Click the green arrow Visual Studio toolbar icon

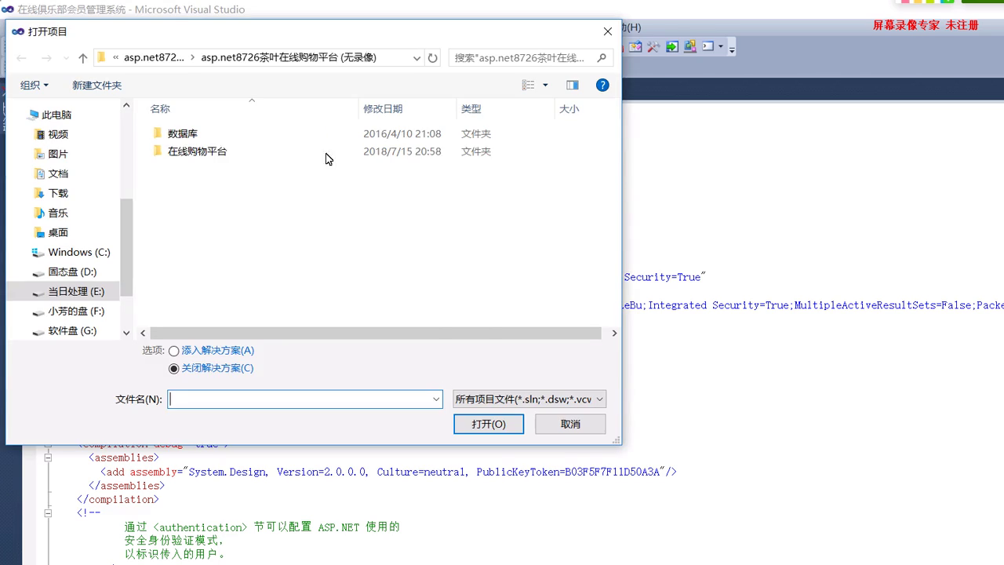coord(672,47)
